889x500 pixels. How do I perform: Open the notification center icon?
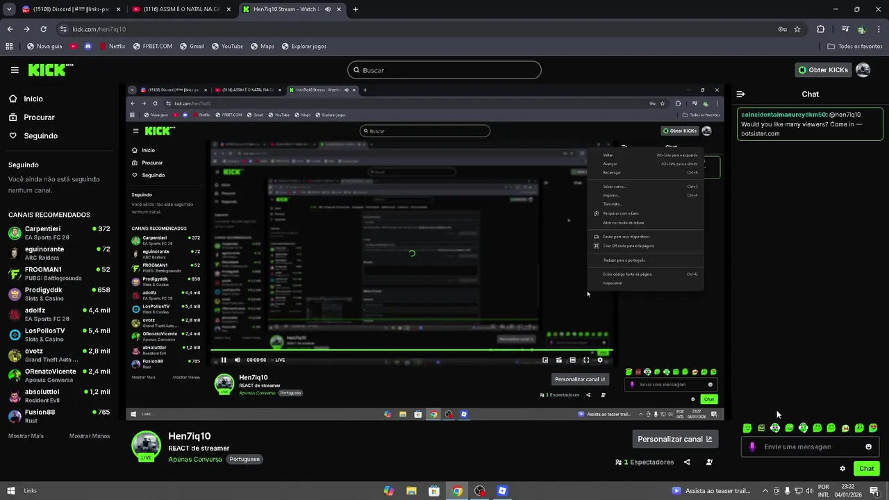874,491
